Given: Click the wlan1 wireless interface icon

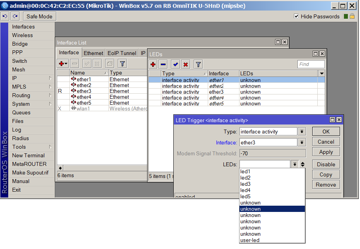Looking at the screenshot, I should (74, 108).
